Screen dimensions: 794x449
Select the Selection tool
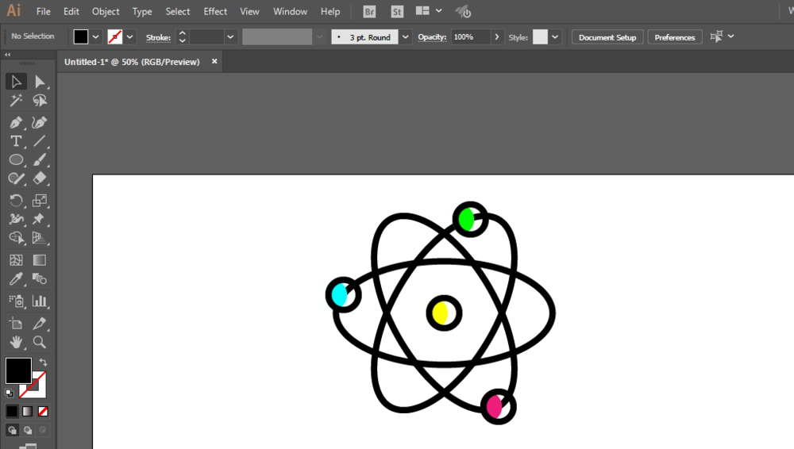click(16, 82)
